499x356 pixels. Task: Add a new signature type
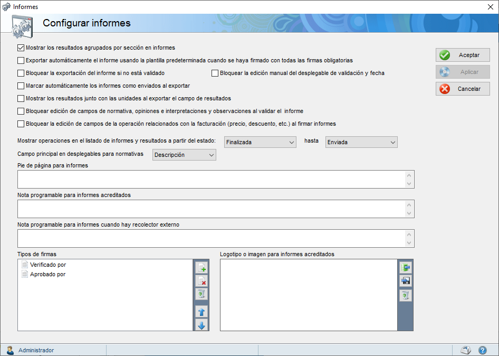tap(201, 268)
